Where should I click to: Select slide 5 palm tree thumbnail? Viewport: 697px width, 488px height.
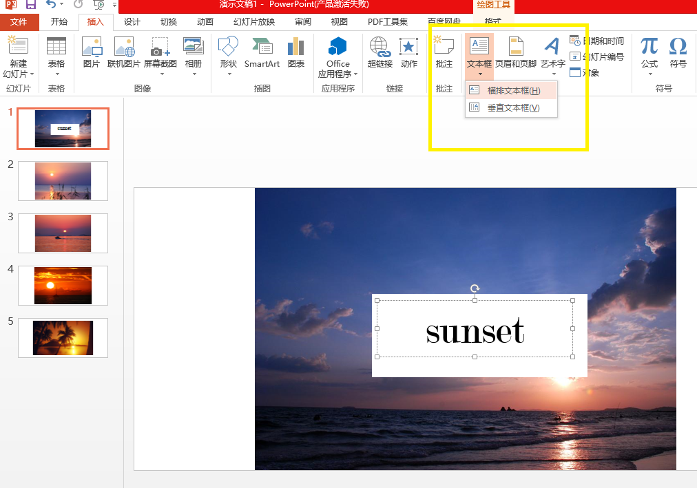[63, 338]
